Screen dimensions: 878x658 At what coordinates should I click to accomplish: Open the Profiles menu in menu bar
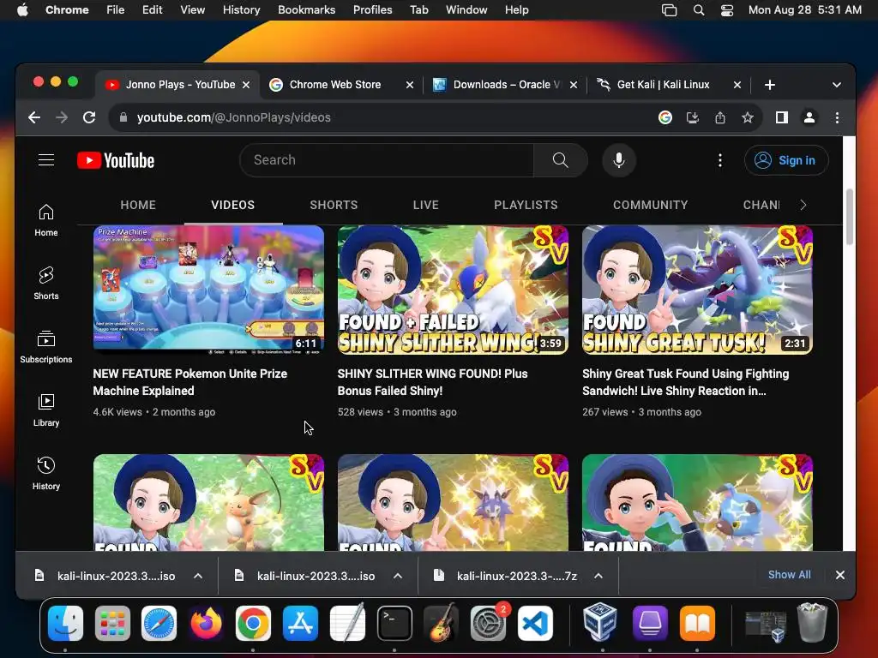(372, 10)
